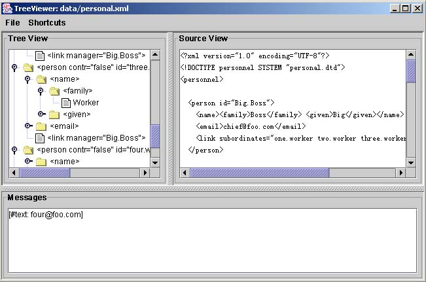This screenshot has width=426, height=282.
Task: Click the <?xml version line in Source View
Action: click(x=255, y=56)
